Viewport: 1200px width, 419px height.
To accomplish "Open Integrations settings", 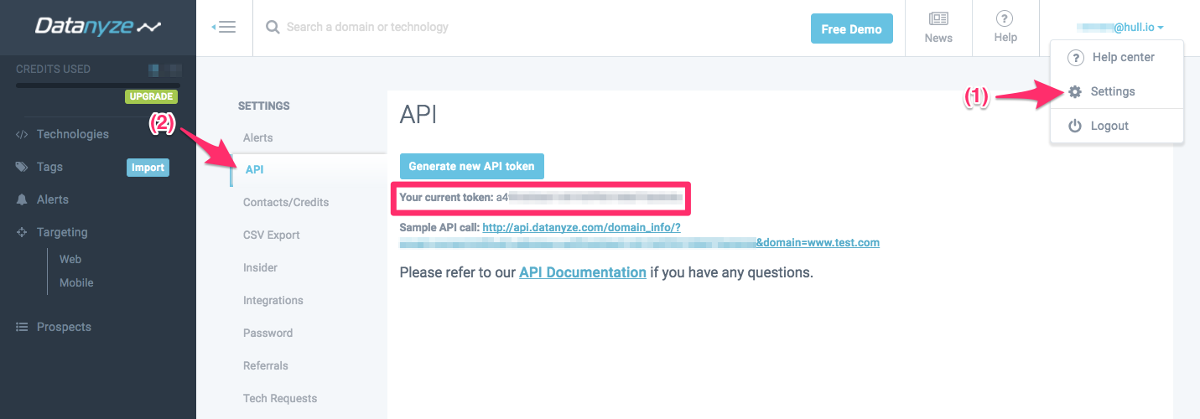I will 273,300.
